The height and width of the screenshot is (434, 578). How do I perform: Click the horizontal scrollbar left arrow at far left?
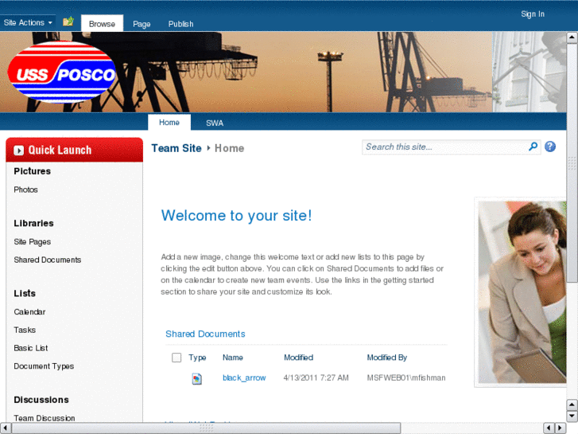tap(5, 428)
